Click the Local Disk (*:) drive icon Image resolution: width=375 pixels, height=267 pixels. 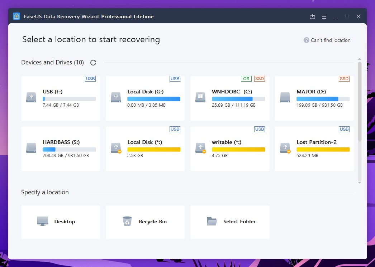point(116,148)
